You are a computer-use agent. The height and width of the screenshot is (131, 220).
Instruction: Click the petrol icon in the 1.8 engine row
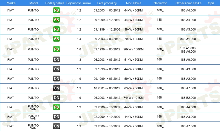56,49
